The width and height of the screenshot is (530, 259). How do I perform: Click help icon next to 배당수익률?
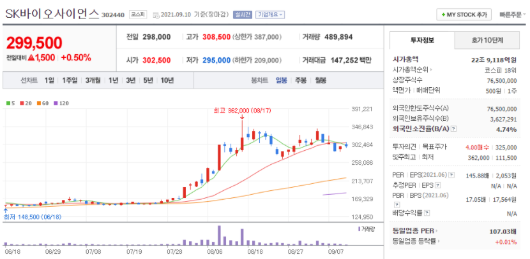point(427,213)
